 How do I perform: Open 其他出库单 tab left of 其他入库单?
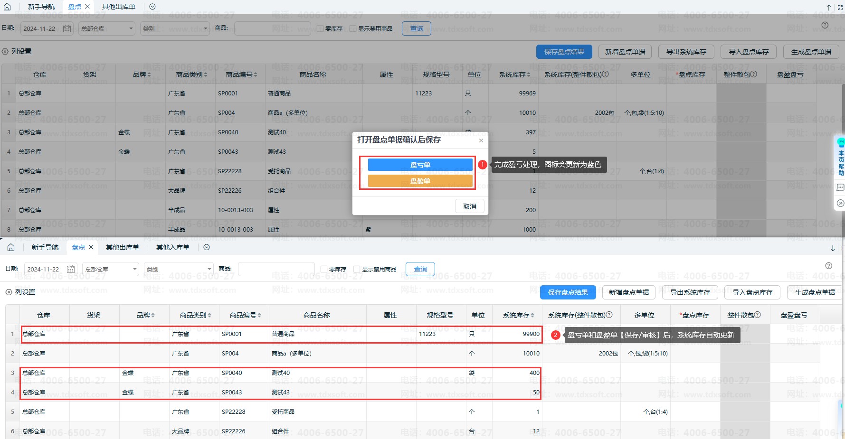[122, 247]
